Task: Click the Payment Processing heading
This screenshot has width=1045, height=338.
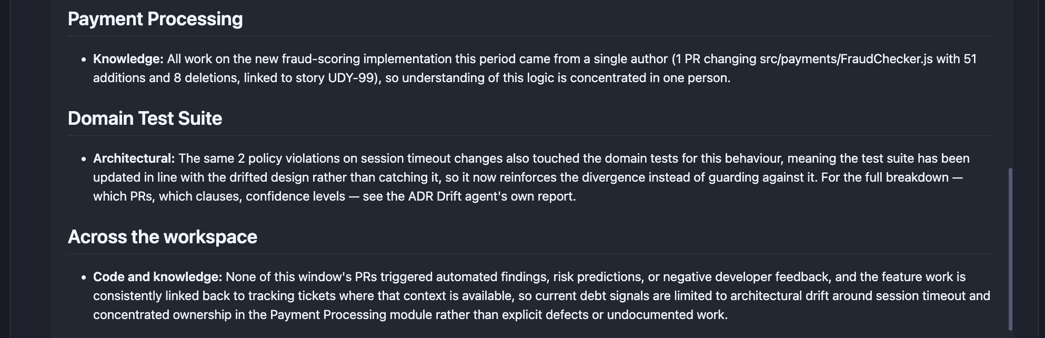Action: pyautogui.click(x=155, y=19)
